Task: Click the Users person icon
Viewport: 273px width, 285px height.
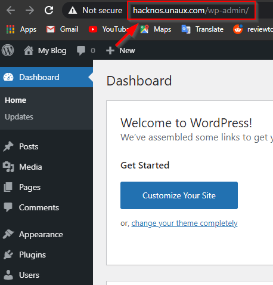Action: click(8, 275)
